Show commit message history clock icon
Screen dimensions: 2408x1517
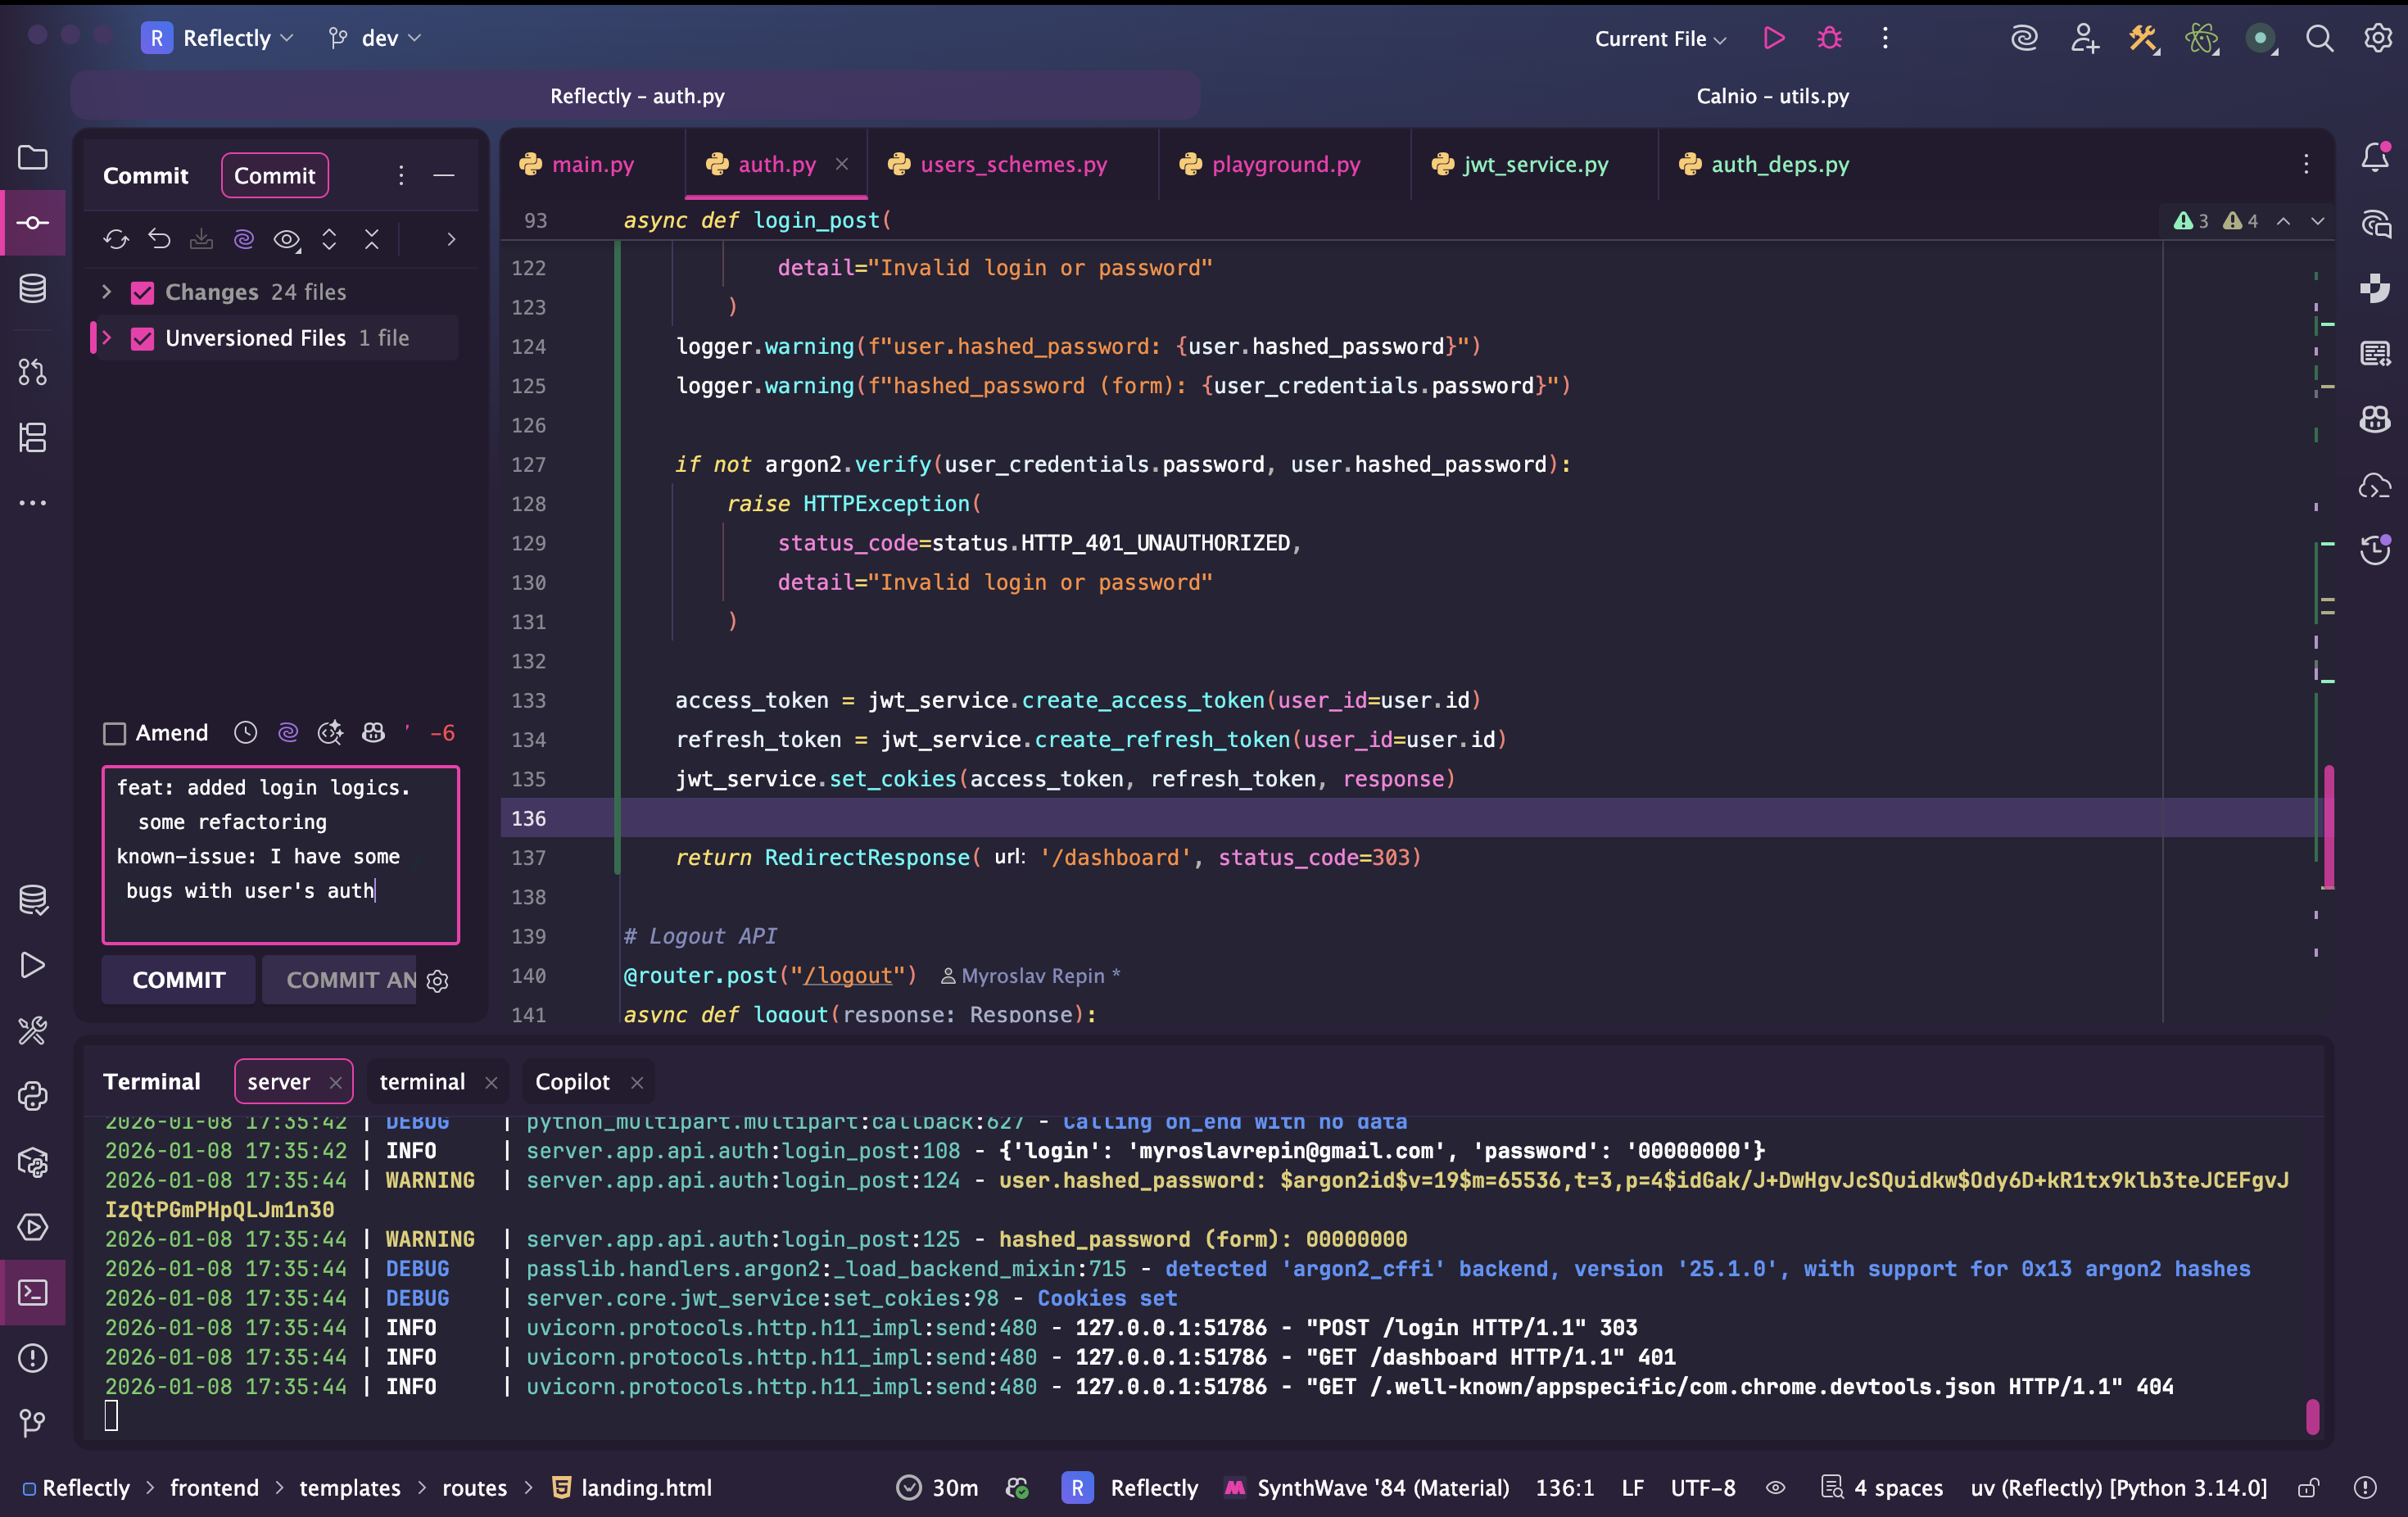[x=245, y=733]
